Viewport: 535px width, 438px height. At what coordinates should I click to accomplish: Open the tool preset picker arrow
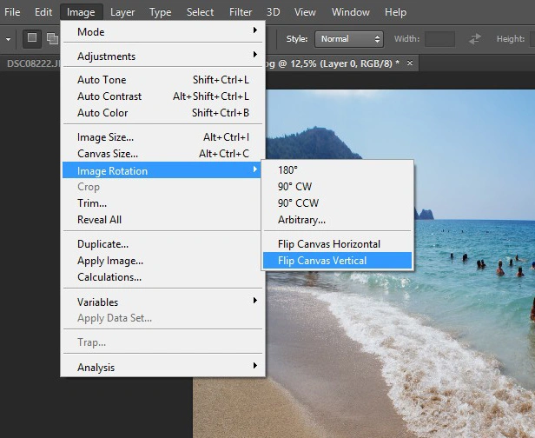(x=8, y=39)
